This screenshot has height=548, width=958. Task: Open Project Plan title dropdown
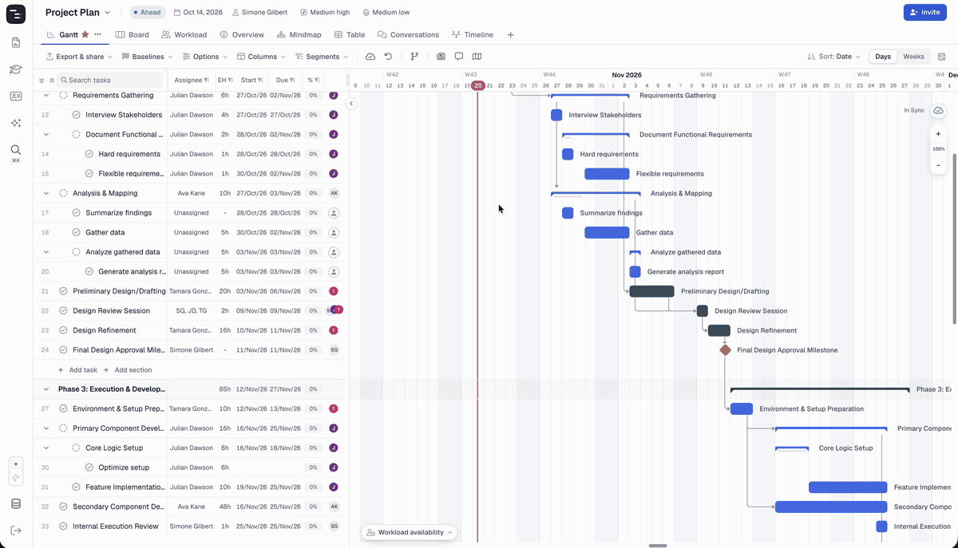point(78,13)
